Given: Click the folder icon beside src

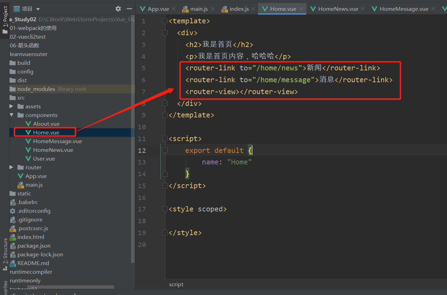Looking at the screenshot, I should tap(13, 98).
